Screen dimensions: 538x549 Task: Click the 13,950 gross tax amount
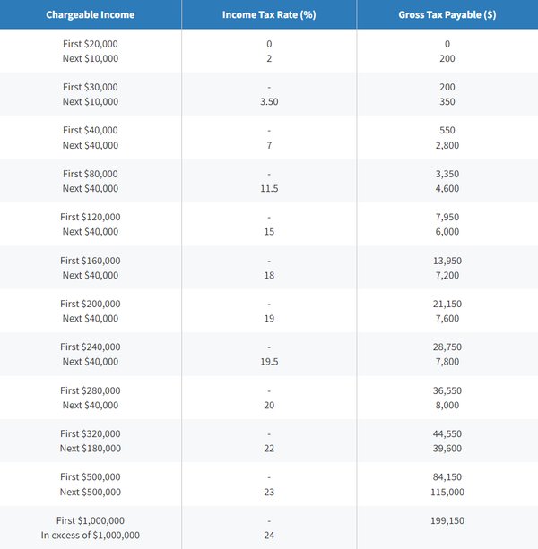click(x=447, y=261)
